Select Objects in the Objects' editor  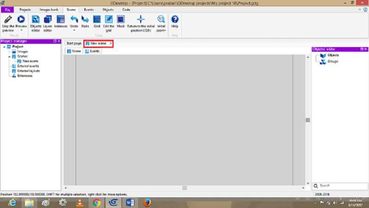[x=333, y=55]
